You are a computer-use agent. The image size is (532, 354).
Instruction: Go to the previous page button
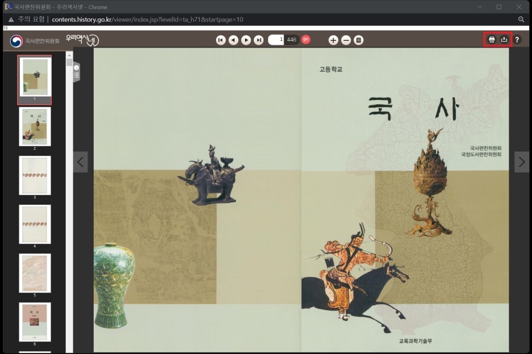[234, 40]
